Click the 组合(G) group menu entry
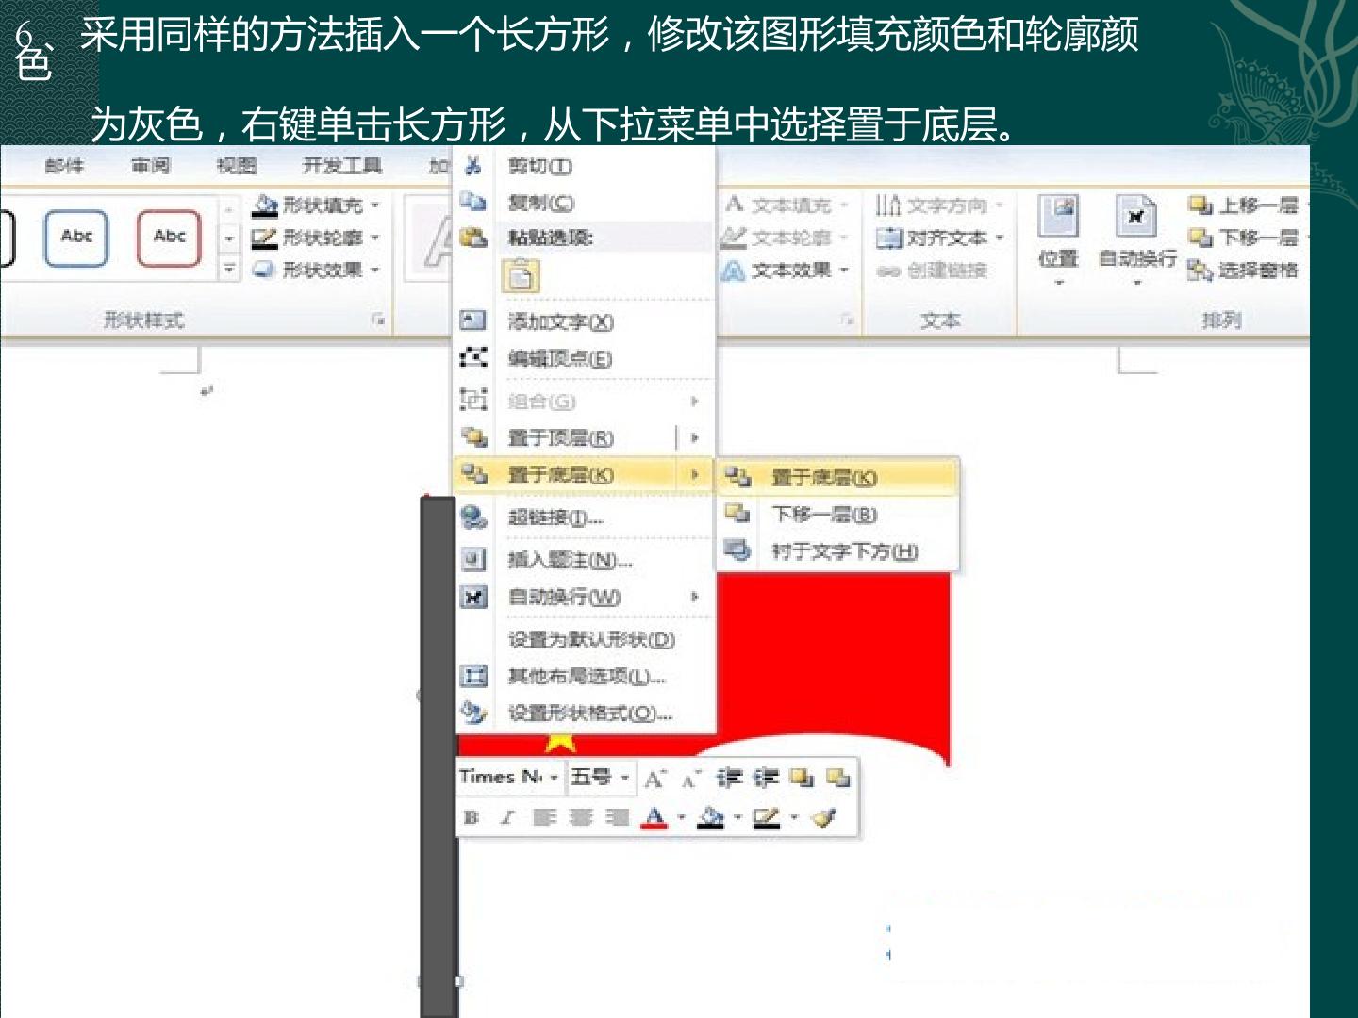The image size is (1358, 1018). point(541,402)
